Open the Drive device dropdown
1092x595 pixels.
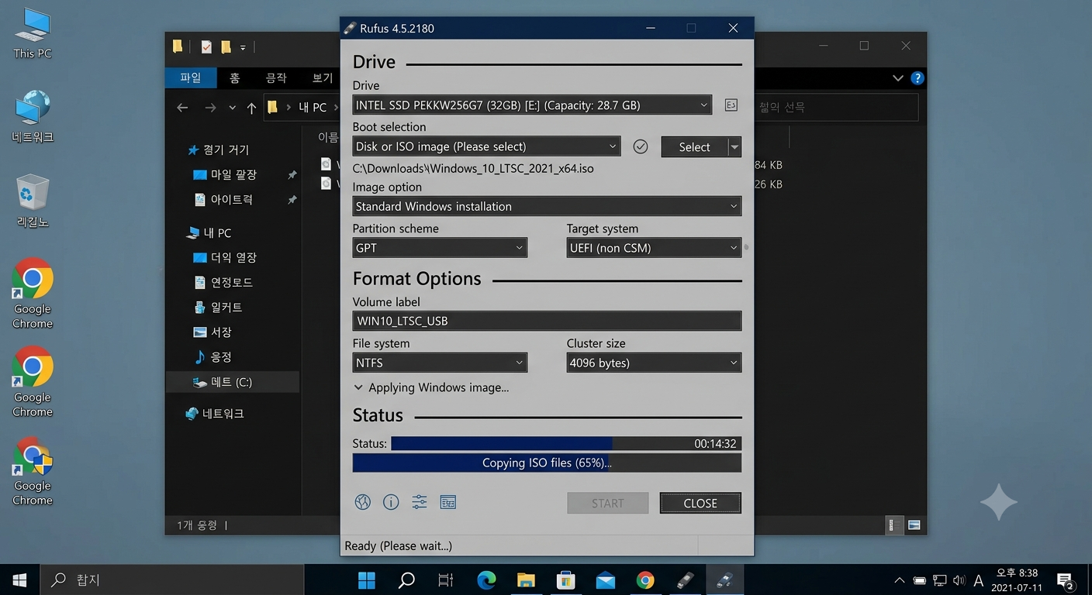(703, 105)
